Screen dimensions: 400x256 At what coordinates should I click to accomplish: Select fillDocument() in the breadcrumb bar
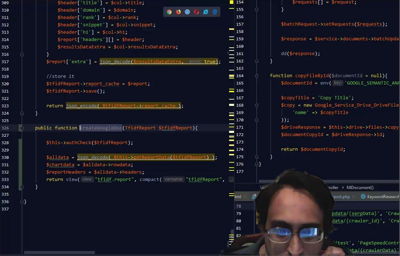coord(360,188)
